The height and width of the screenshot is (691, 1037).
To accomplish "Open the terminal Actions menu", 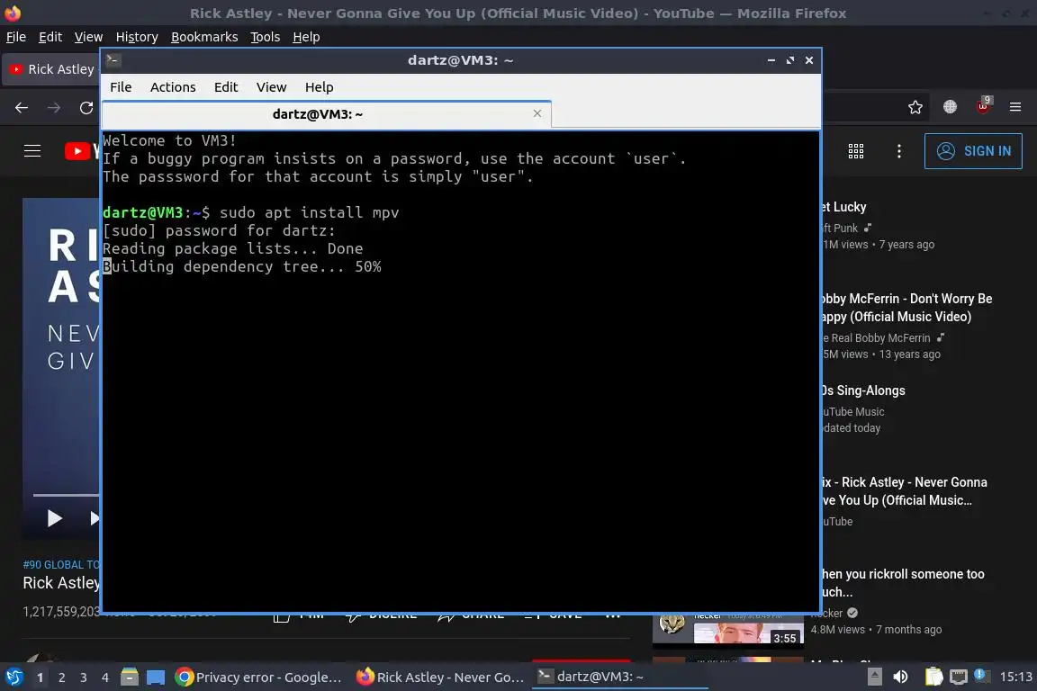I will click(x=173, y=87).
